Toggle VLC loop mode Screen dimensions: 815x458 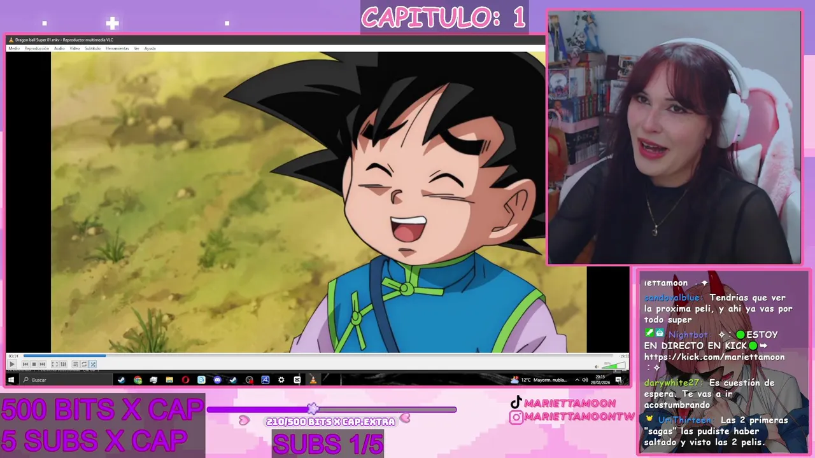(x=84, y=364)
